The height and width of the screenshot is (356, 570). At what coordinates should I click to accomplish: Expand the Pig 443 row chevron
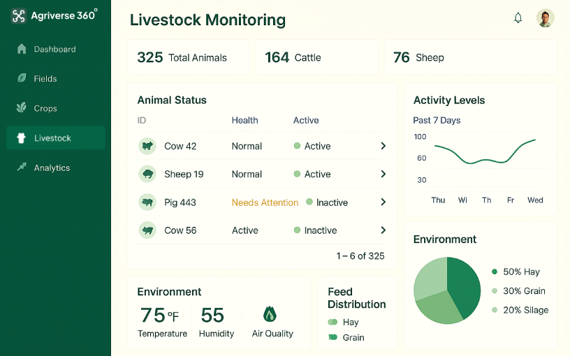coord(383,202)
